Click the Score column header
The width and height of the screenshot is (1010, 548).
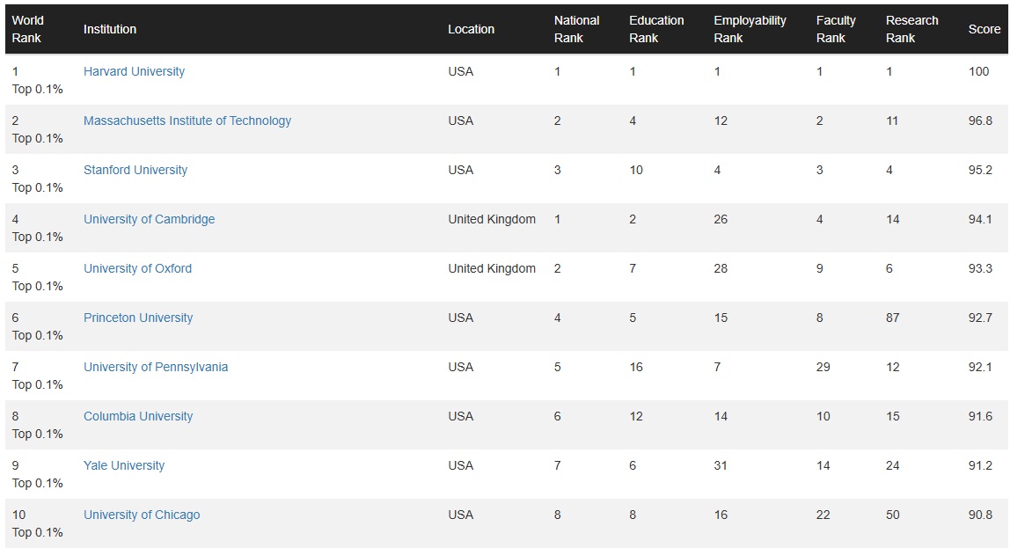pos(984,29)
